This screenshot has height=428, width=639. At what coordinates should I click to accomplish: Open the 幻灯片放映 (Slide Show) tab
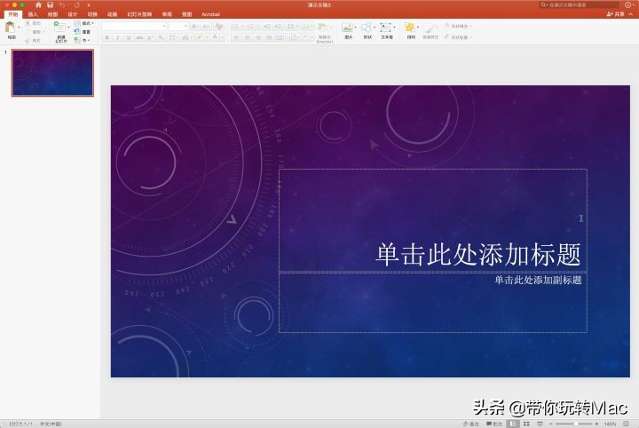pos(139,14)
